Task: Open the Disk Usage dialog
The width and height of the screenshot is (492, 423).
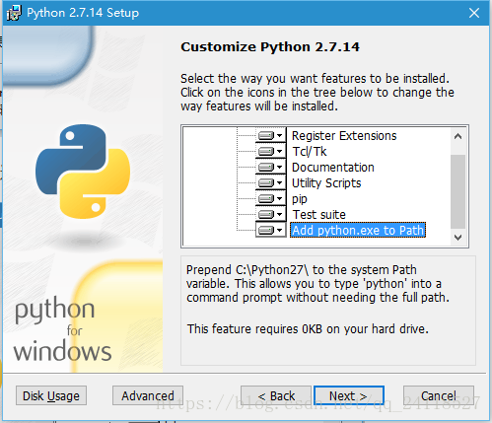Action: [51, 395]
